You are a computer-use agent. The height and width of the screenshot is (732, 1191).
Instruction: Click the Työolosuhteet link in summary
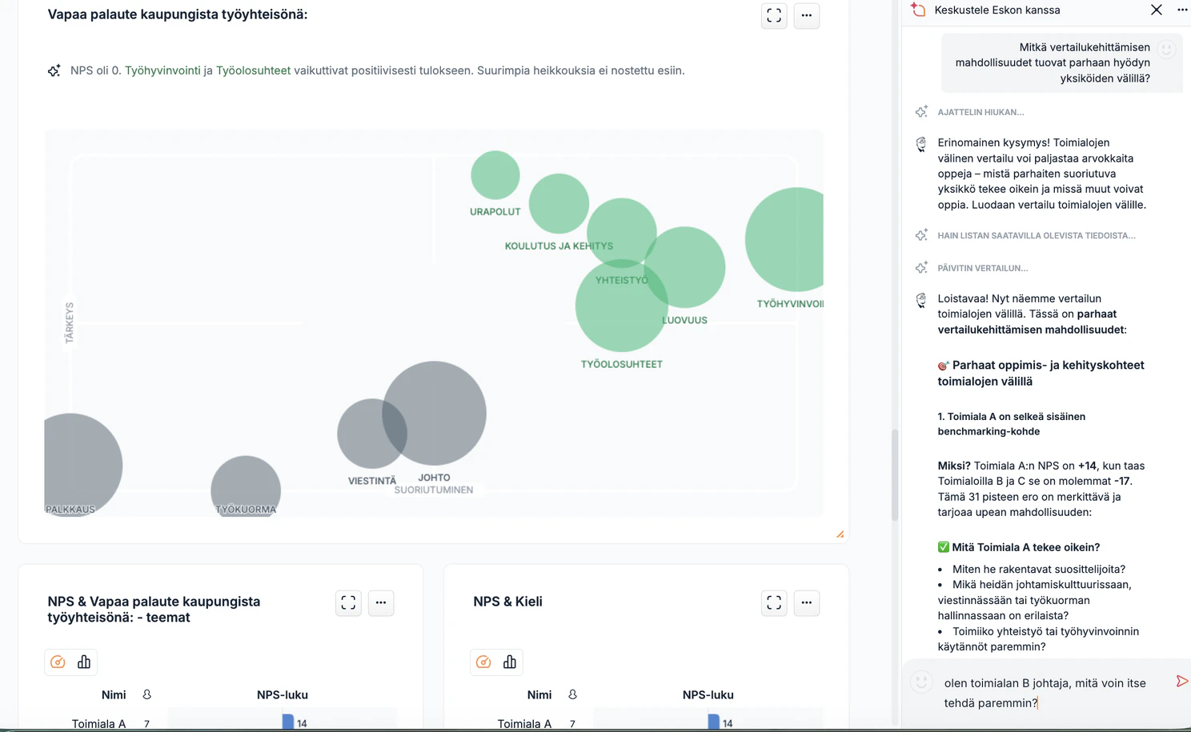coord(253,70)
